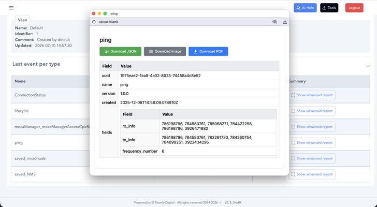The height and width of the screenshot is (207, 377).
Task: Show advanced report for ping row
Action: point(312,142)
